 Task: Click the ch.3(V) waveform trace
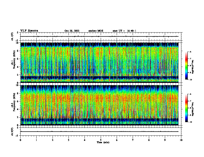(99, 132)
